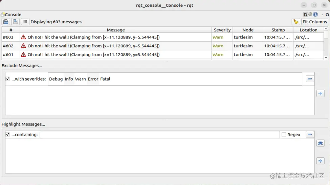Click warning icon in row #601

23,55
